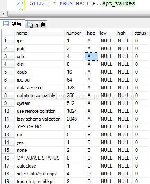
Task: Click the SELECT keyword in query editor
Action: (x=40, y=3)
